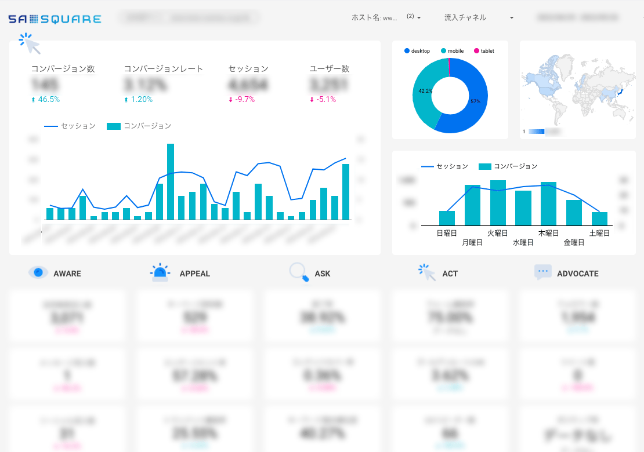Click the APPEAL section label

pyautogui.click(x=195, y=274)
